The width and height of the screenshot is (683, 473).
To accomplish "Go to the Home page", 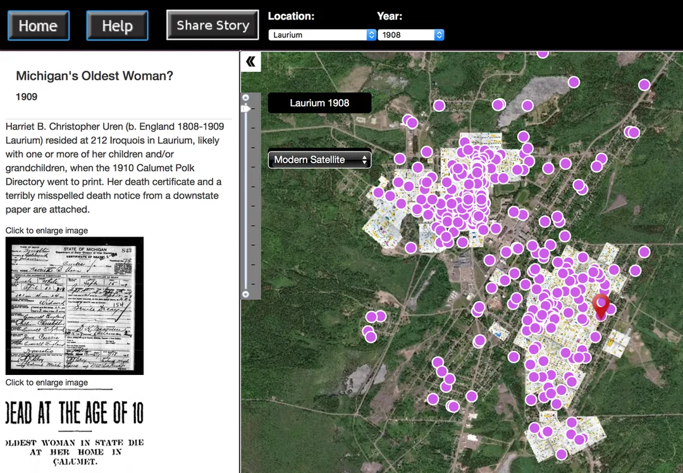I will [x=39, y=26].
